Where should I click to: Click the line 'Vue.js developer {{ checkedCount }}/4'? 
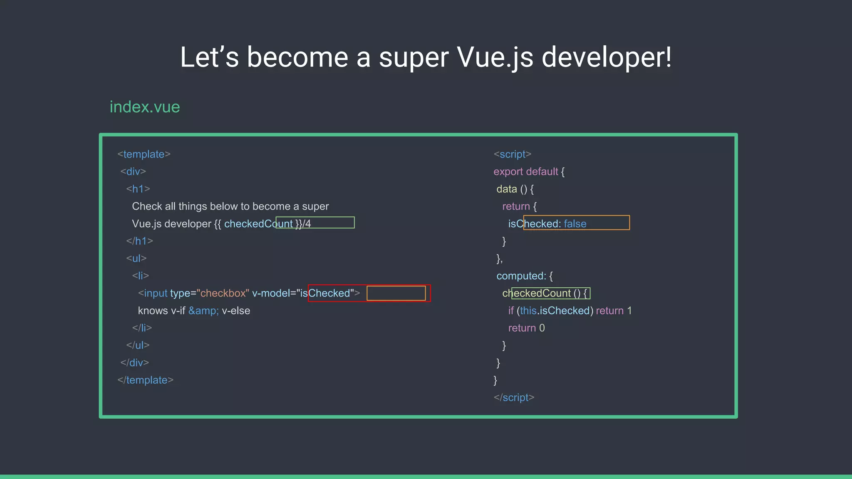pos(221,224)
